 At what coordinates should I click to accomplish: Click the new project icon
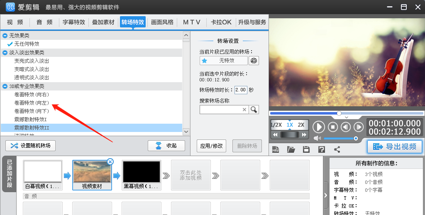(x=276, y=149)
